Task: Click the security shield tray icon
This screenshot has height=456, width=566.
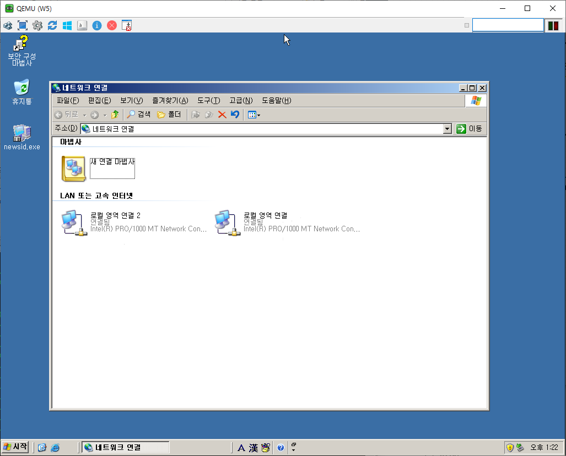Action: tap(510, 448)
